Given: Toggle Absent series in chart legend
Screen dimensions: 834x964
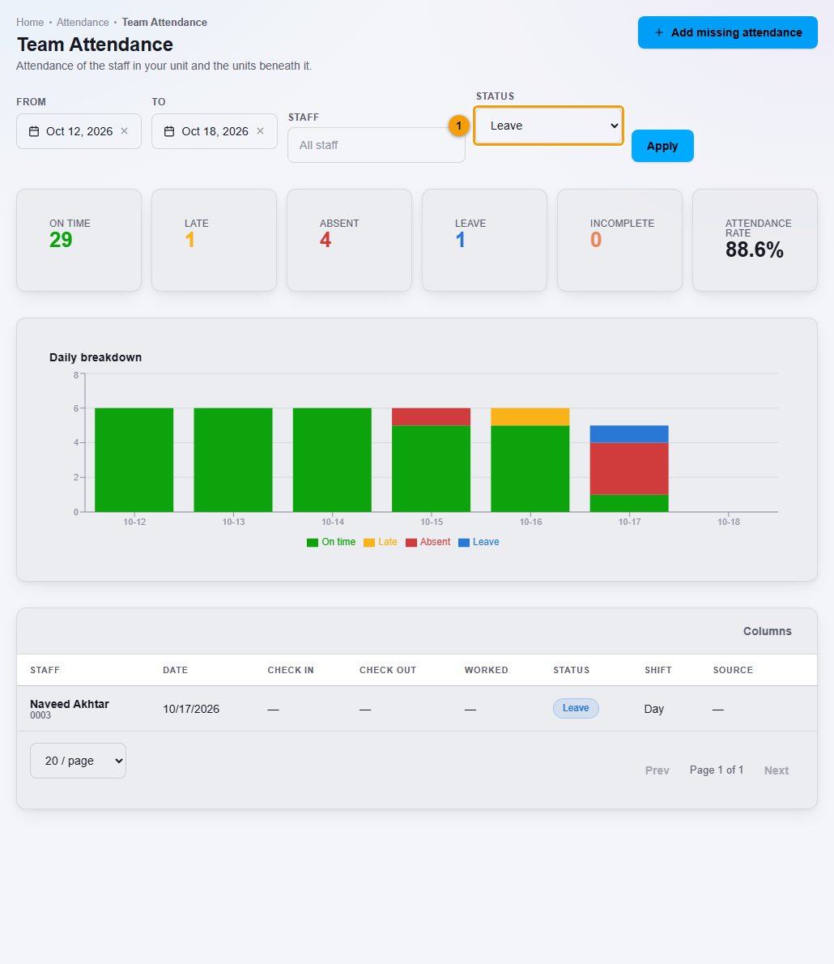Looking at the screenshot, I should (428, 542).
